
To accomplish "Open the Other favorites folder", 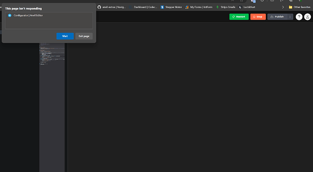I will click(x=300, y=7).
